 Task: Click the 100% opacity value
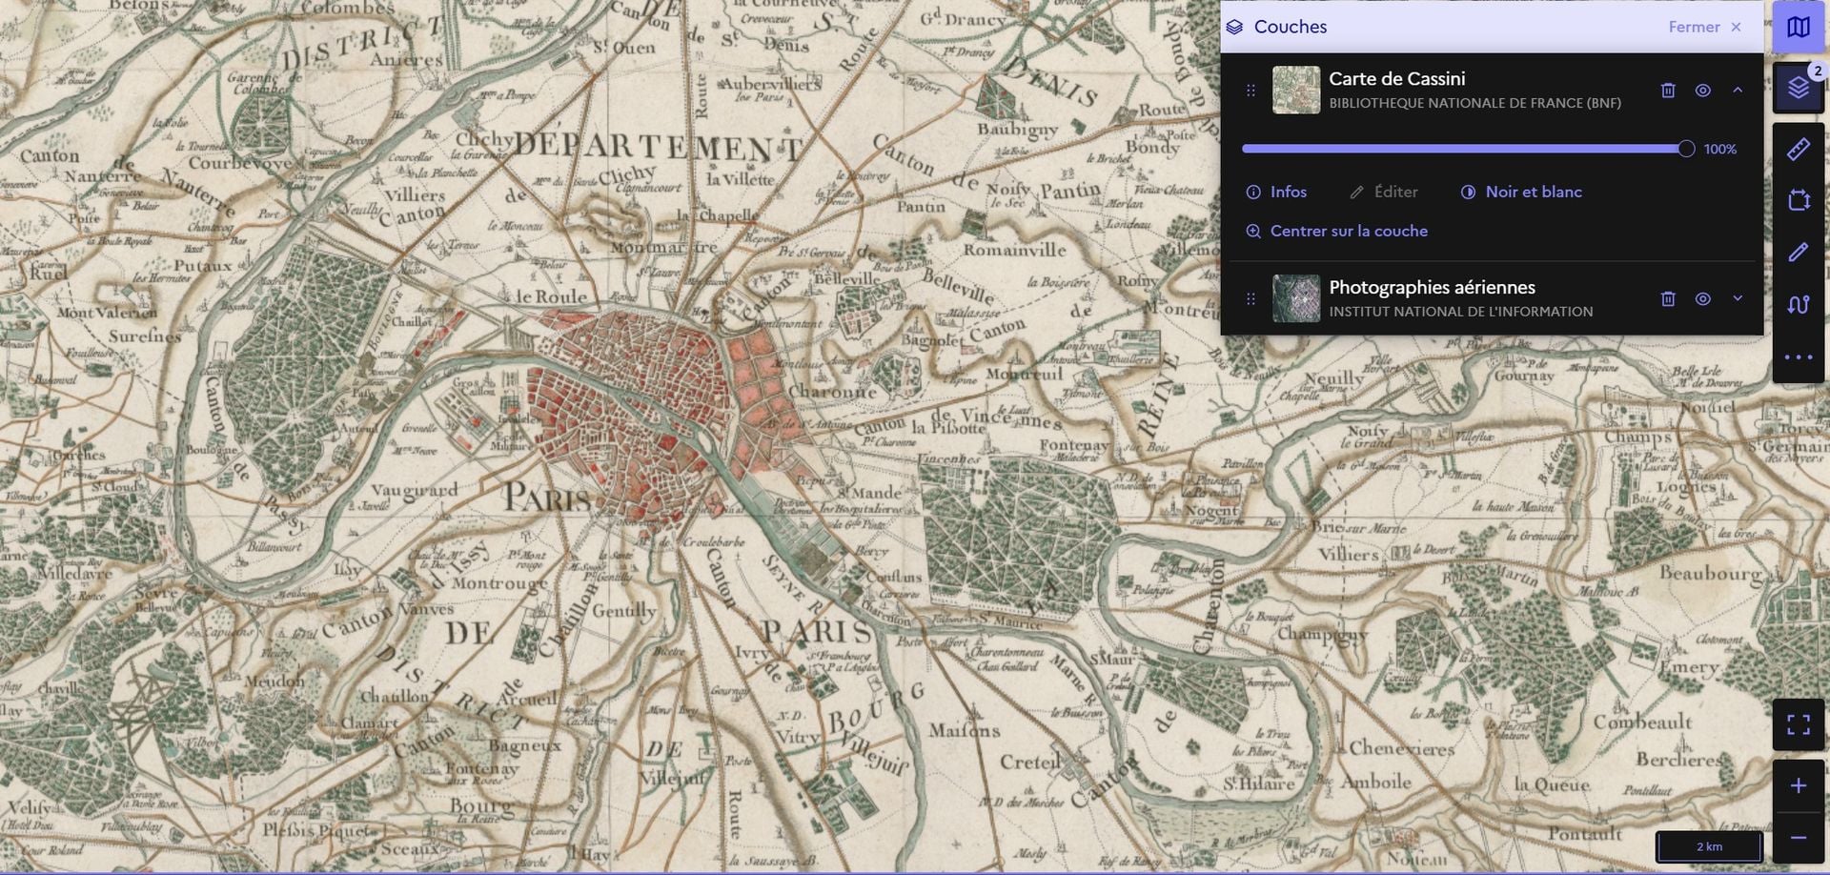tap(1720, 150)
